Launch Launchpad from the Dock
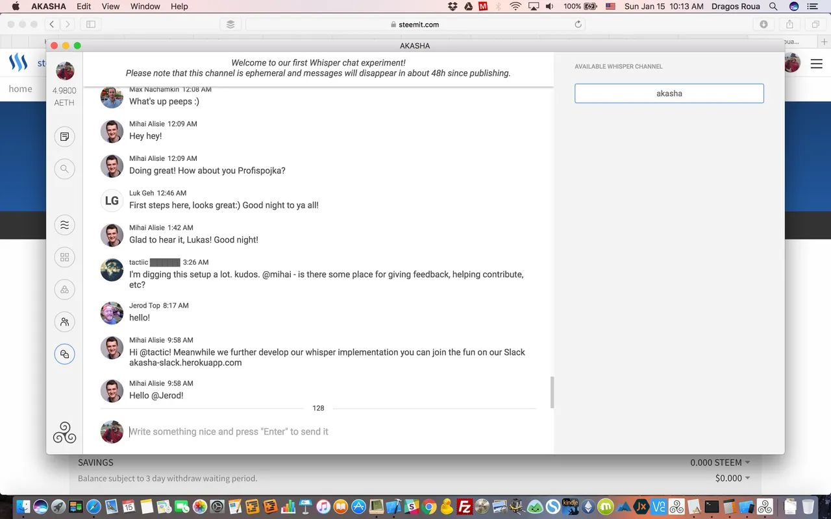The width and height of the screenshot is (831, 519). pyautogui.click(x=58, y=507)
